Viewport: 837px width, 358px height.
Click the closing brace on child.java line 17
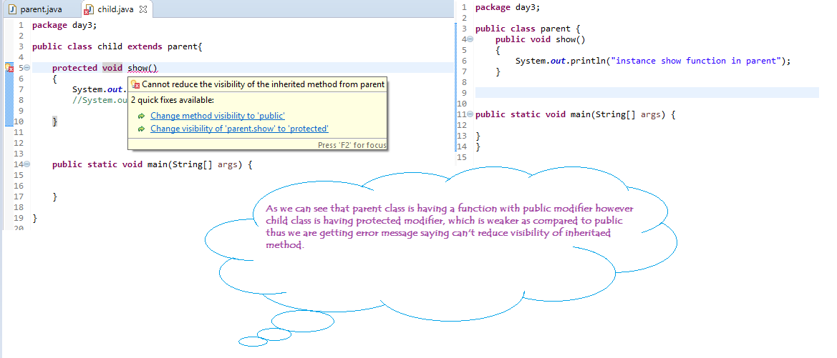click(x=55, y=197)
